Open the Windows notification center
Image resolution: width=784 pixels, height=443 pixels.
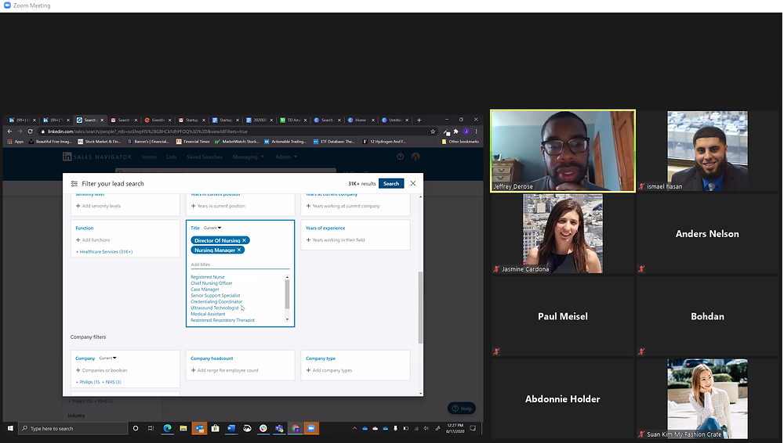(x=473, y=428)
